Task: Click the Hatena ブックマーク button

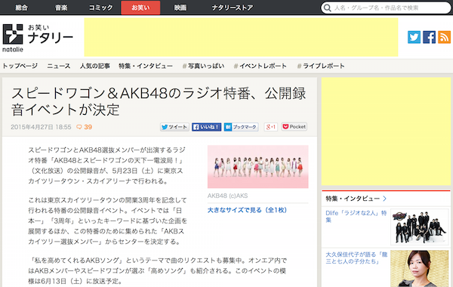Action: (x=242, y=127)
